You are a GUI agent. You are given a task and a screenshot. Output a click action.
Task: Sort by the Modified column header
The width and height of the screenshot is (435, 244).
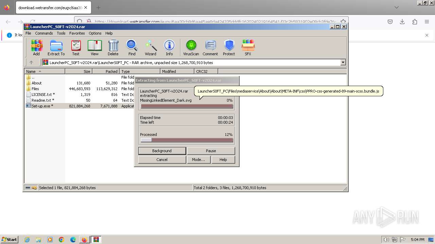point(177,72)
